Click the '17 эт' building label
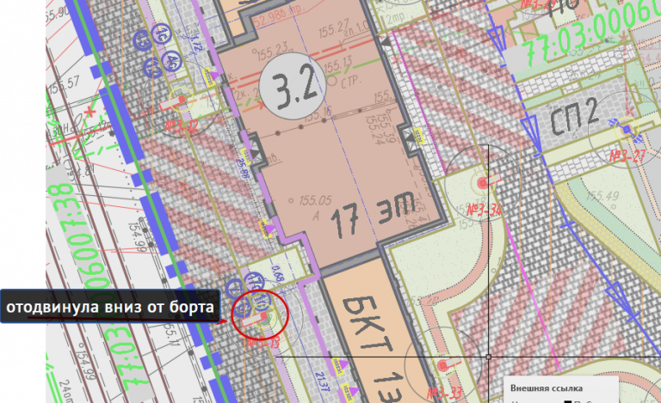Image resolution: width=661 pixels, height=403 pixels. tap(372, 214)
